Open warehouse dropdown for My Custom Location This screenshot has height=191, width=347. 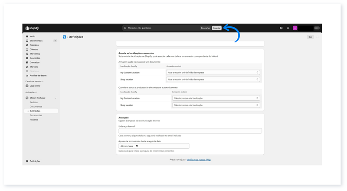[213, 73]
